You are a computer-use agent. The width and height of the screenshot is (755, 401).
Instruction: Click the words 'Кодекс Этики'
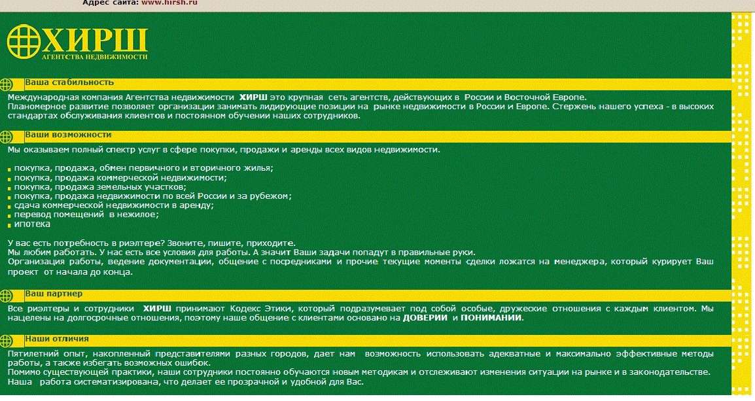pos(262,309)
